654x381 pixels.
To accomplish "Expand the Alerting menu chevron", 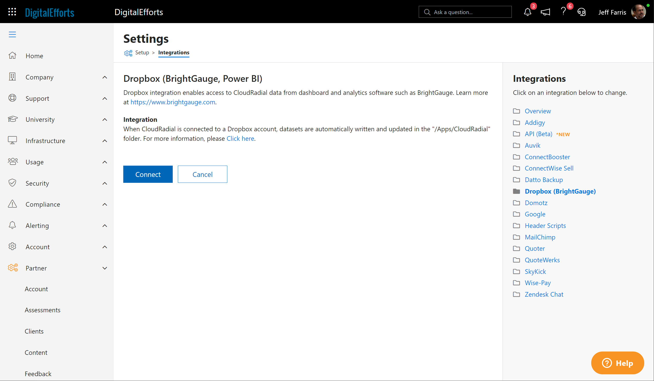I will coord(105,226).
